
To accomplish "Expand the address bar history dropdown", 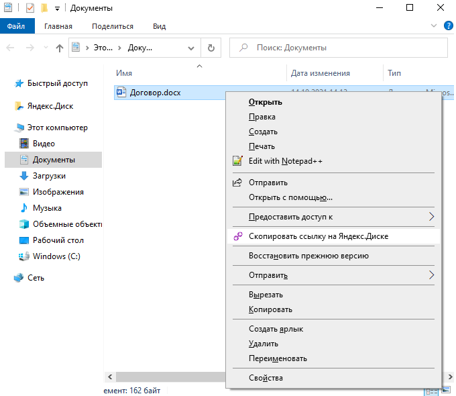I will 191,48.
